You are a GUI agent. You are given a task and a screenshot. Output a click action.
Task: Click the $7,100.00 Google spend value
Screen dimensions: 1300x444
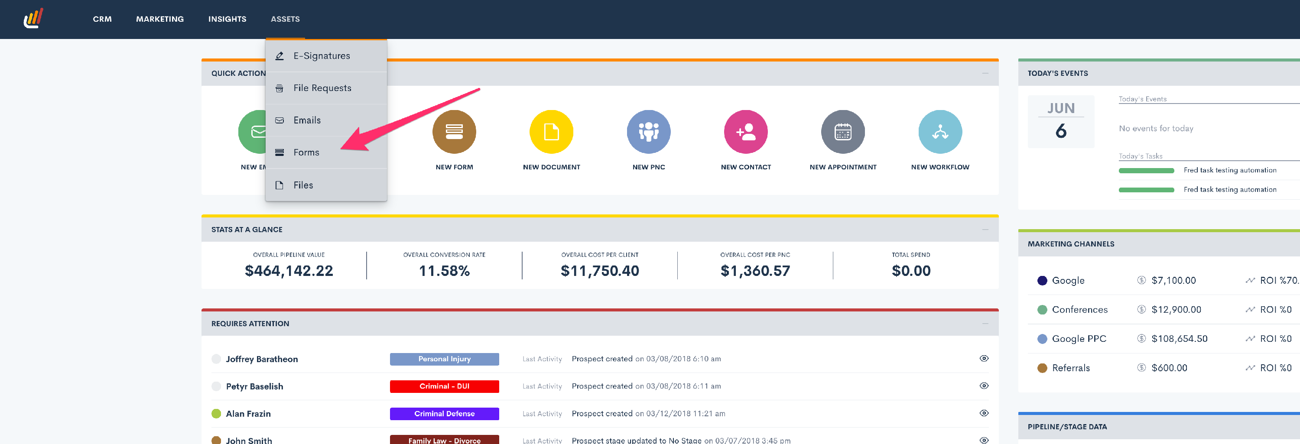(x=1173, y=280)
